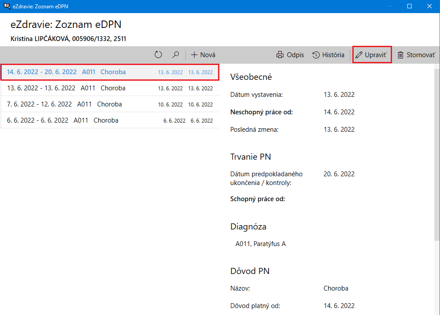This screenshot has width=440, height=315.
Task: Refresh the zoznam eDPN list
Action: pos(158,55)
